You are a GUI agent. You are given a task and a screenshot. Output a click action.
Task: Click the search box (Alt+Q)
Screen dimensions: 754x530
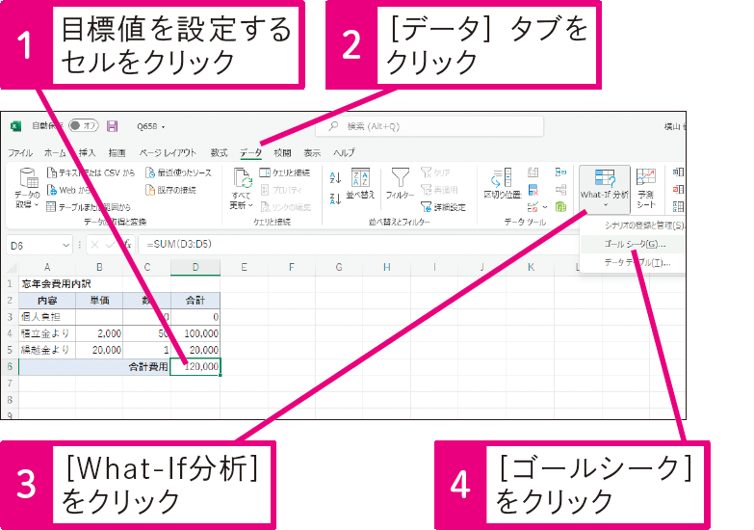(x=429, y=126)
